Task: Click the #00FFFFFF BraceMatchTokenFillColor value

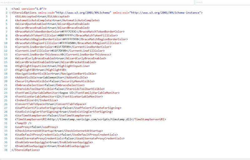Action: (65, 35)
